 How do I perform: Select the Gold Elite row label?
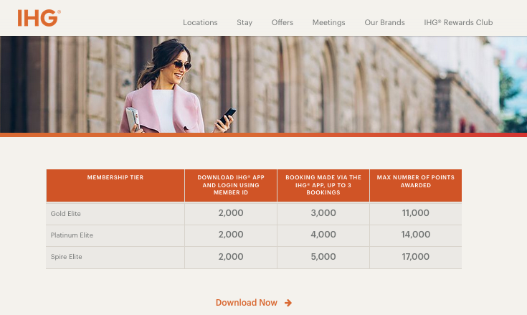(67, 214)
